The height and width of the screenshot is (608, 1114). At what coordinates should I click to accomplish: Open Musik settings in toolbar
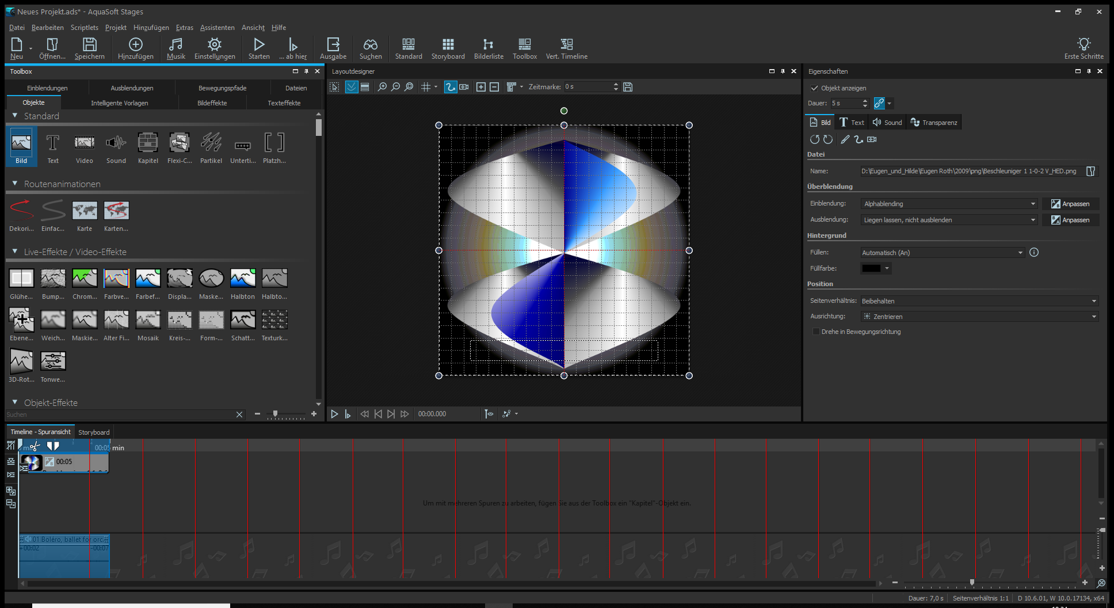(176, 48)
